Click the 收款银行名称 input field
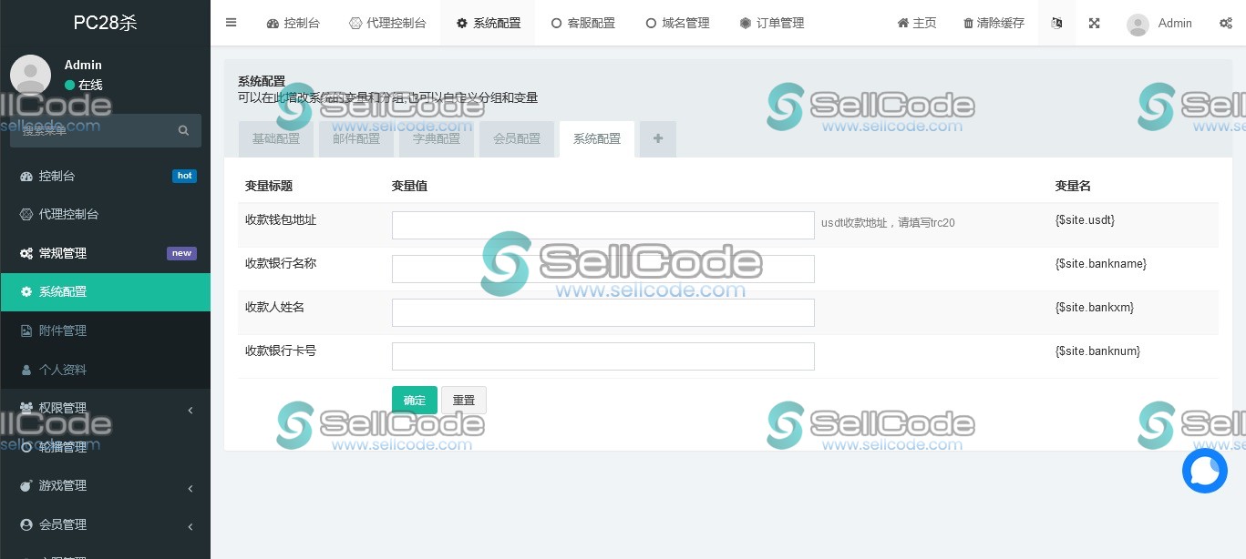This screenshot has height=559, width=1246. [603, 269]
